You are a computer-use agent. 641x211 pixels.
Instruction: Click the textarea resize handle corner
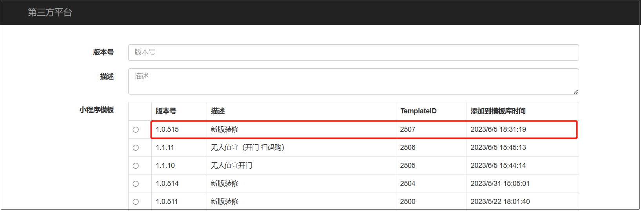[x=576, y=92]
